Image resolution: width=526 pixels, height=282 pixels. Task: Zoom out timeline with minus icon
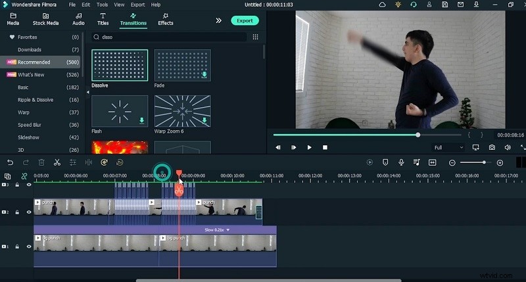(452, 162)
